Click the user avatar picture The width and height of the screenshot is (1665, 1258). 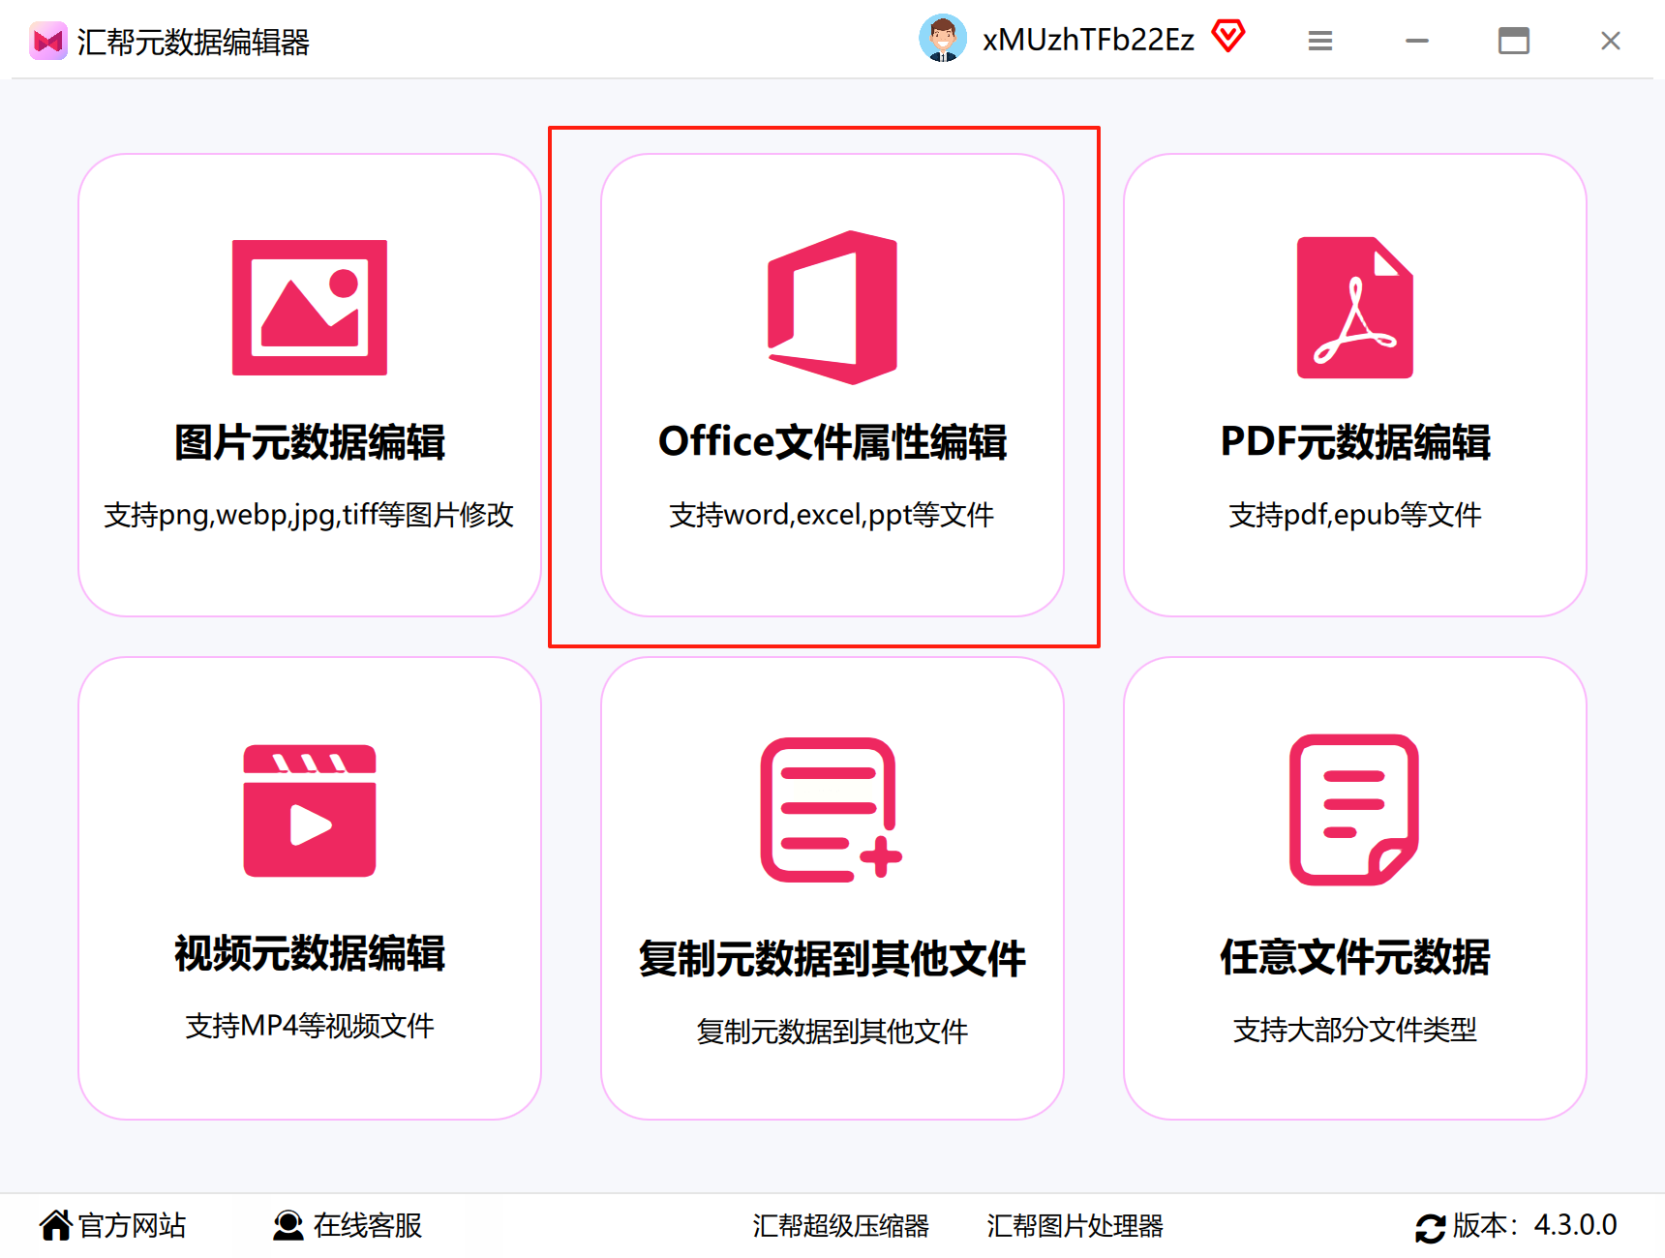(x=942, y=39)
